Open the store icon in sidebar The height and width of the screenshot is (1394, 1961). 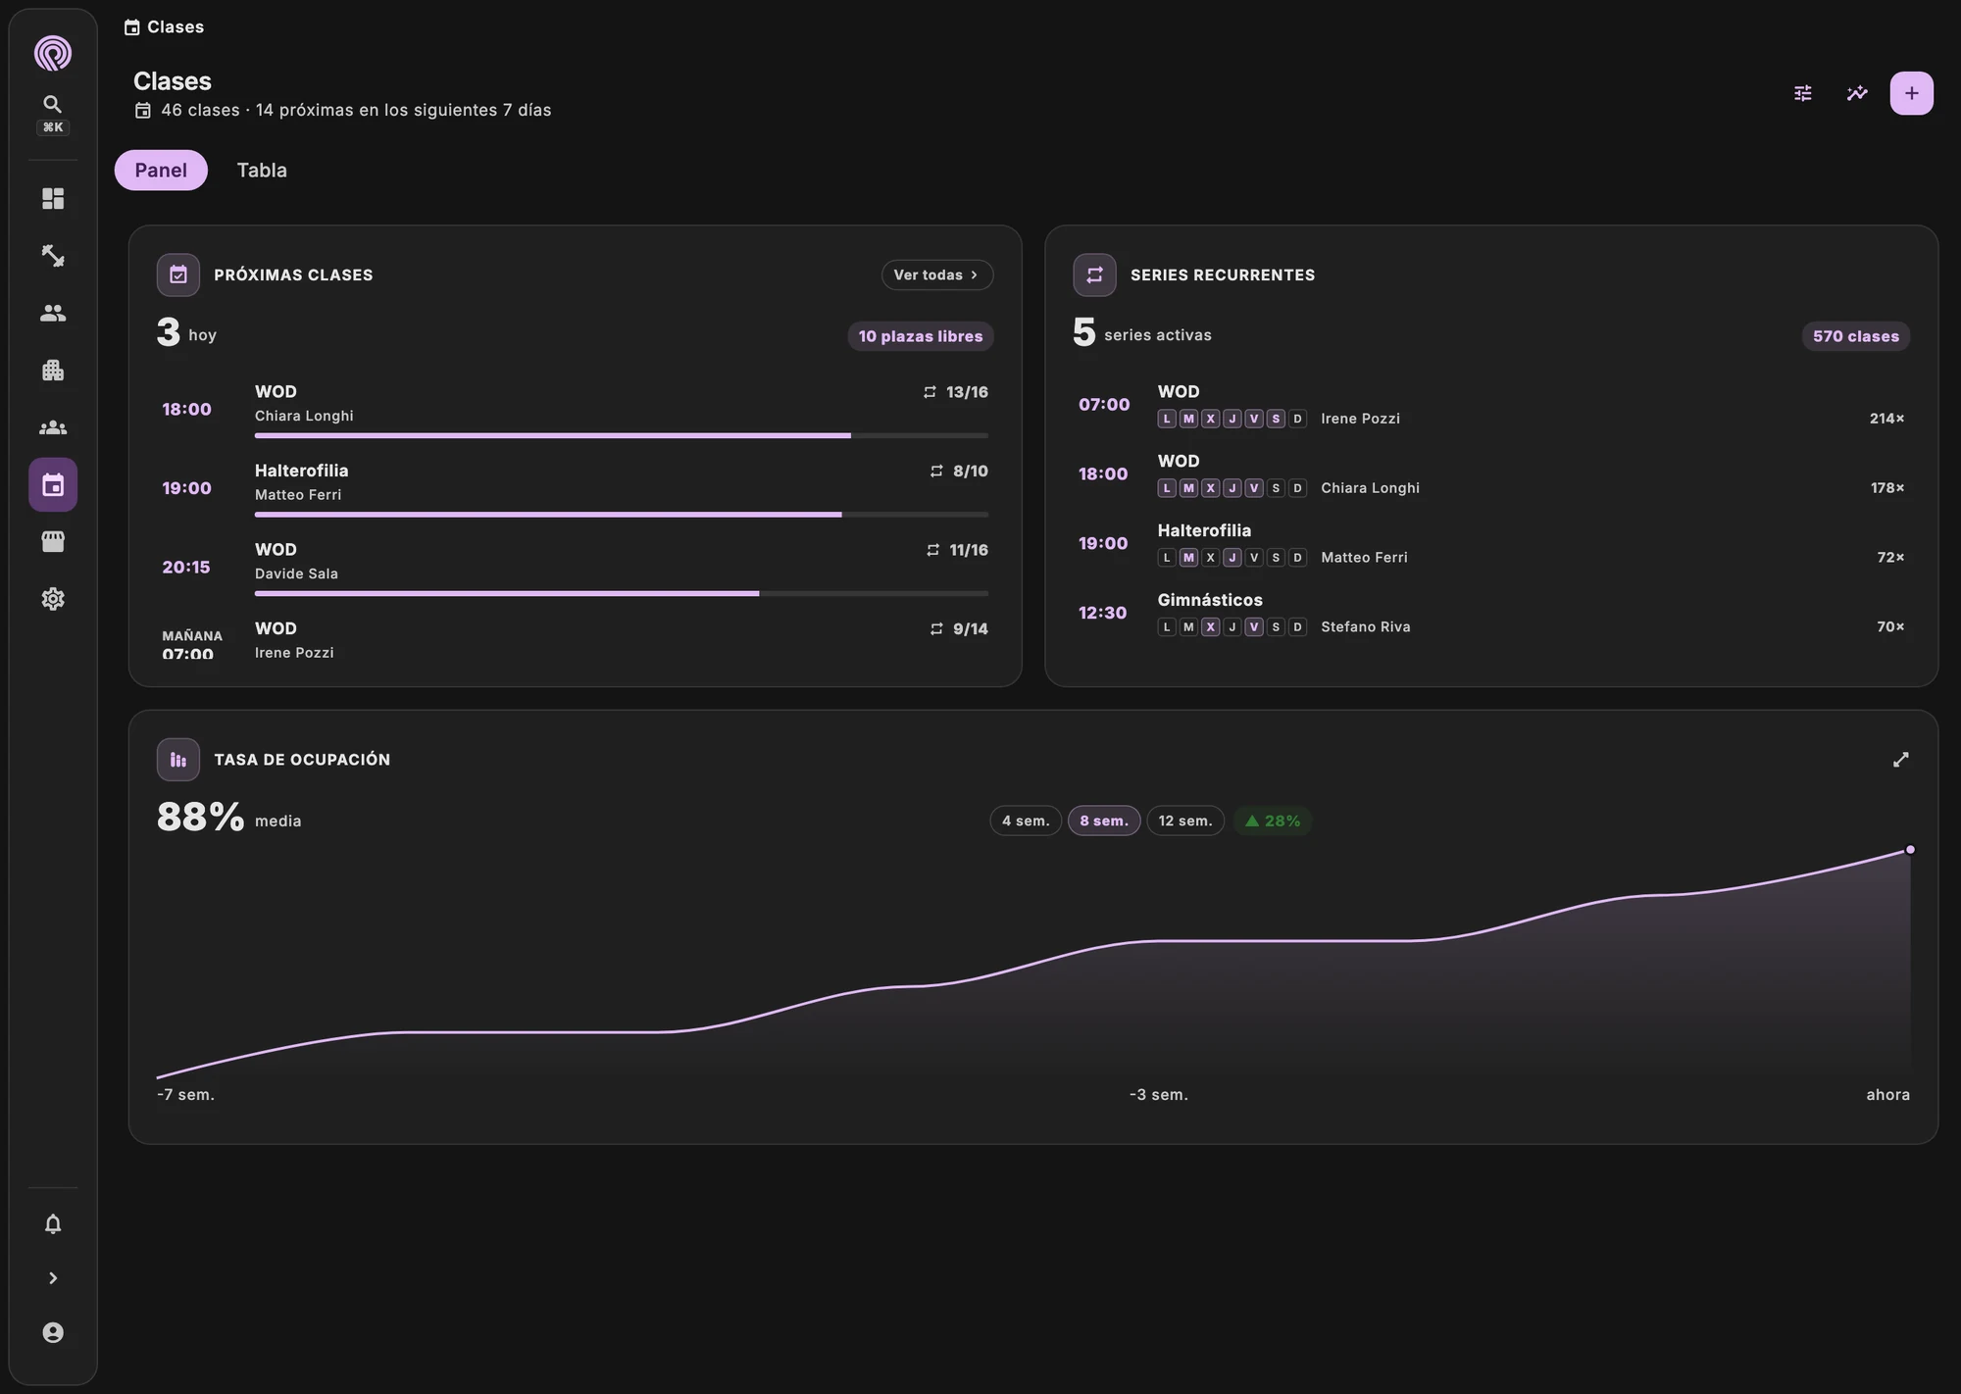[53, 542]
